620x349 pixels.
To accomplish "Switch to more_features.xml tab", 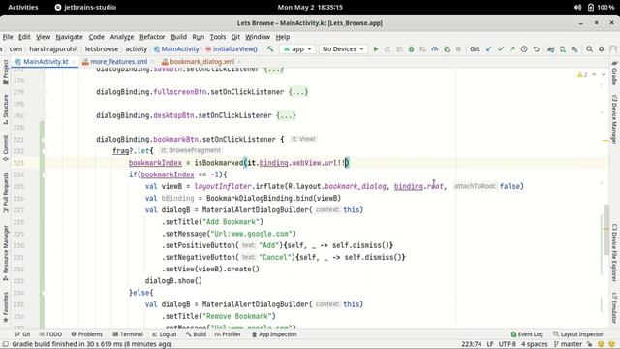I will click(118, 62).
